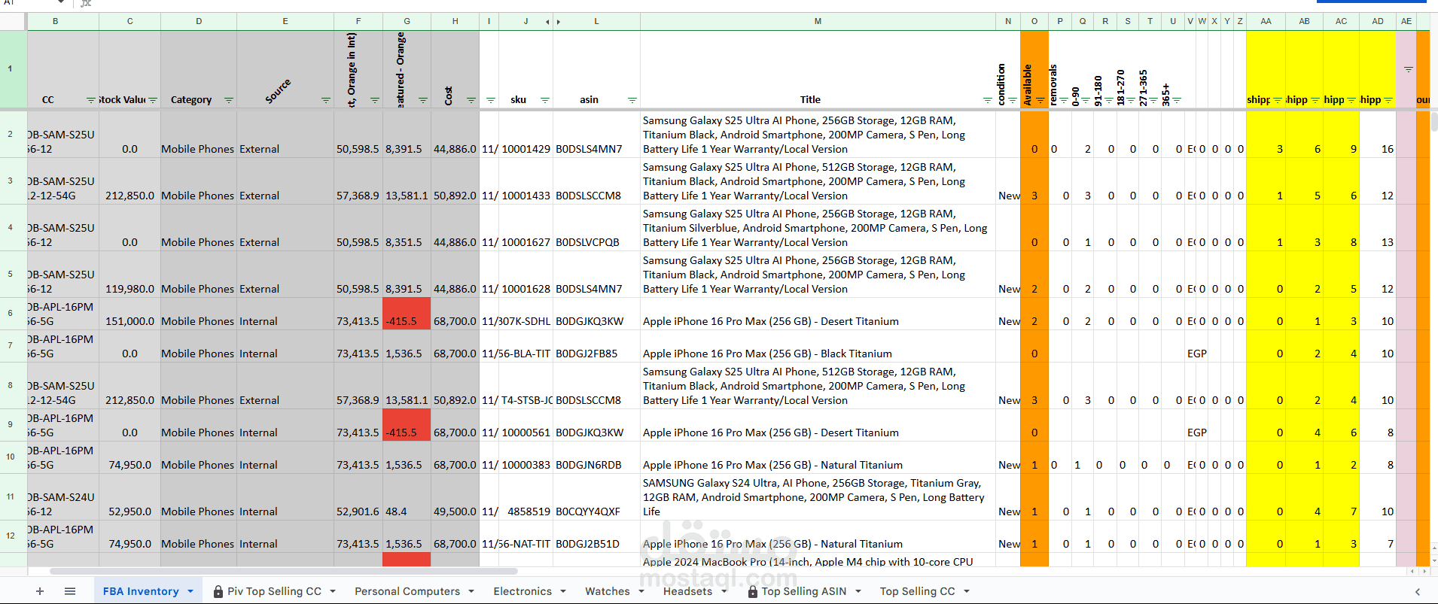1438x604 pixels.
Task: Open the filter icon in column I header
Action: pos(491,100)
